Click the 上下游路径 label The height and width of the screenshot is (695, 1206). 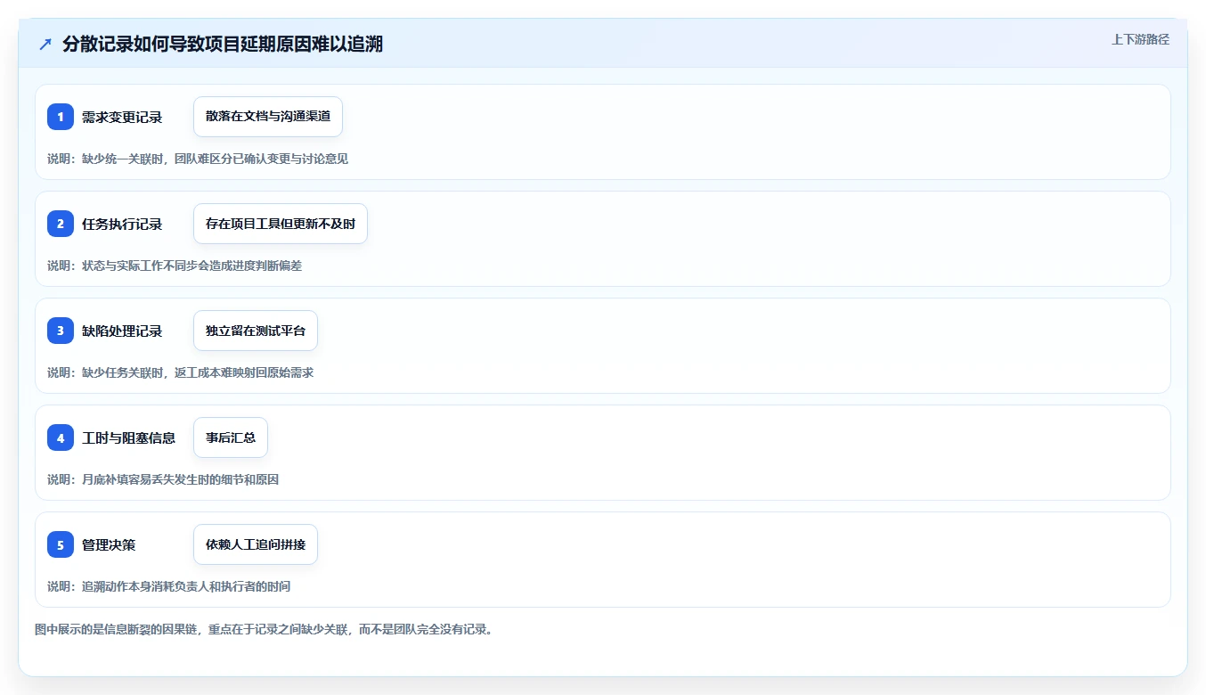[1140, 39]
